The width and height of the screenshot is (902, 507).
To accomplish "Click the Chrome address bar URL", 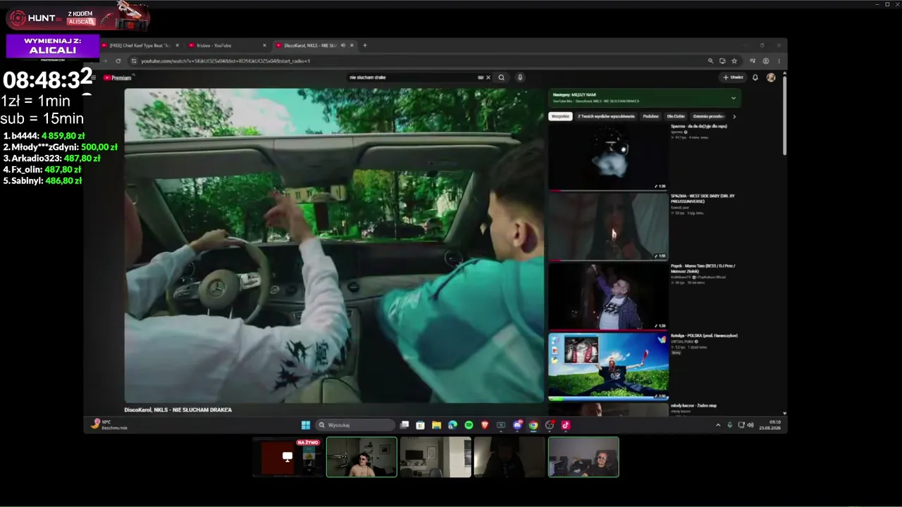I will pyautogui.click(x=225, y=61).
